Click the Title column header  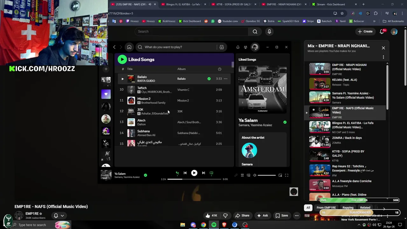coord(130,69)
